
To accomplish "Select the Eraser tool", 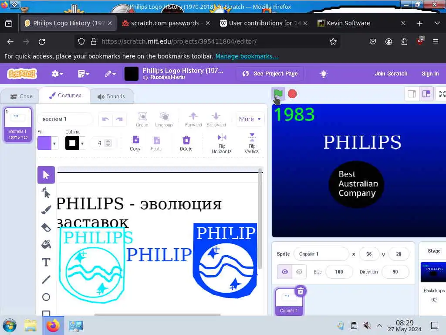I will point(46,227).
